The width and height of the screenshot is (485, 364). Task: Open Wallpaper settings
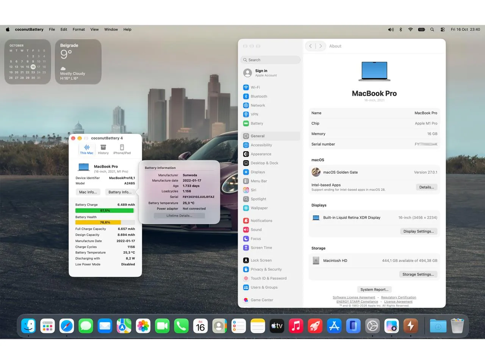(271, 208)
